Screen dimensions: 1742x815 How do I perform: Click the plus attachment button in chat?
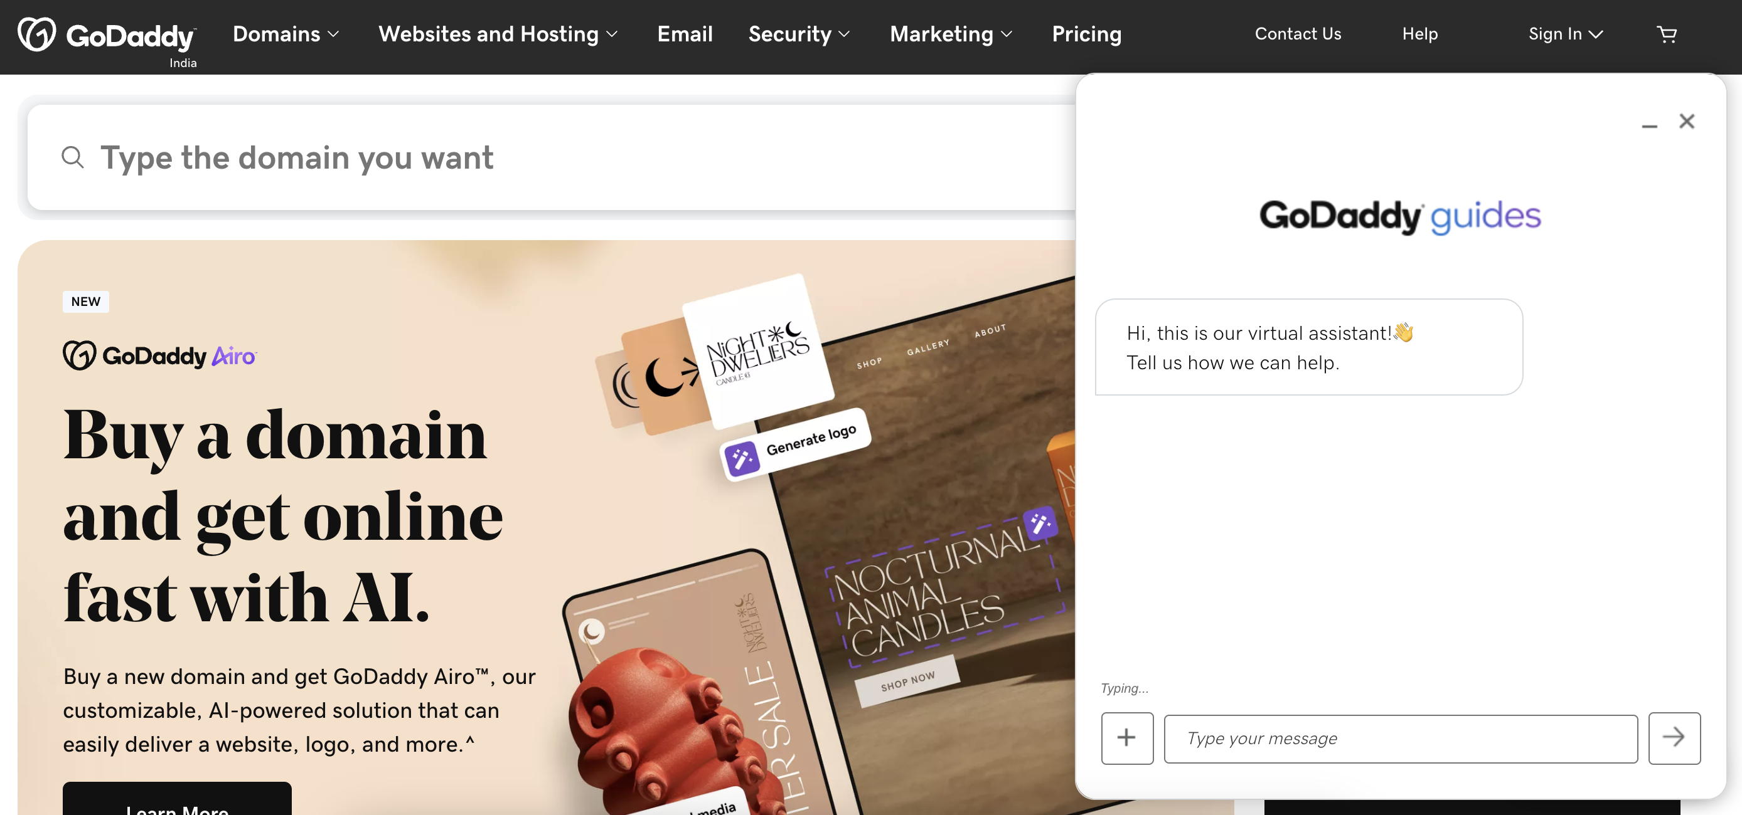point(1126,738)
